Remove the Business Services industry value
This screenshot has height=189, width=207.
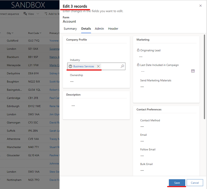(x=98, y=67)
